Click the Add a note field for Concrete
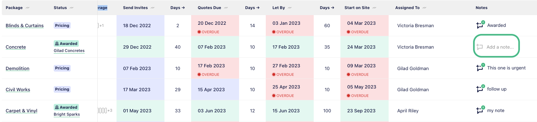Image resolution: width=537 pixels, height=122 pixels. [496, 47]
